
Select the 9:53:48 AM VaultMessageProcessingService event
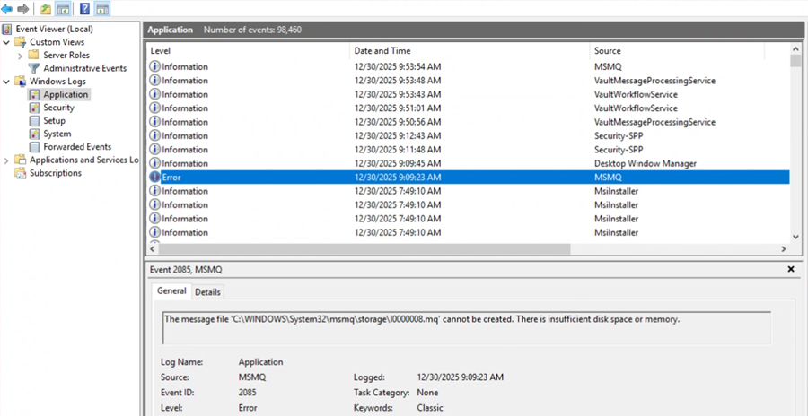(x=469, y=81)
